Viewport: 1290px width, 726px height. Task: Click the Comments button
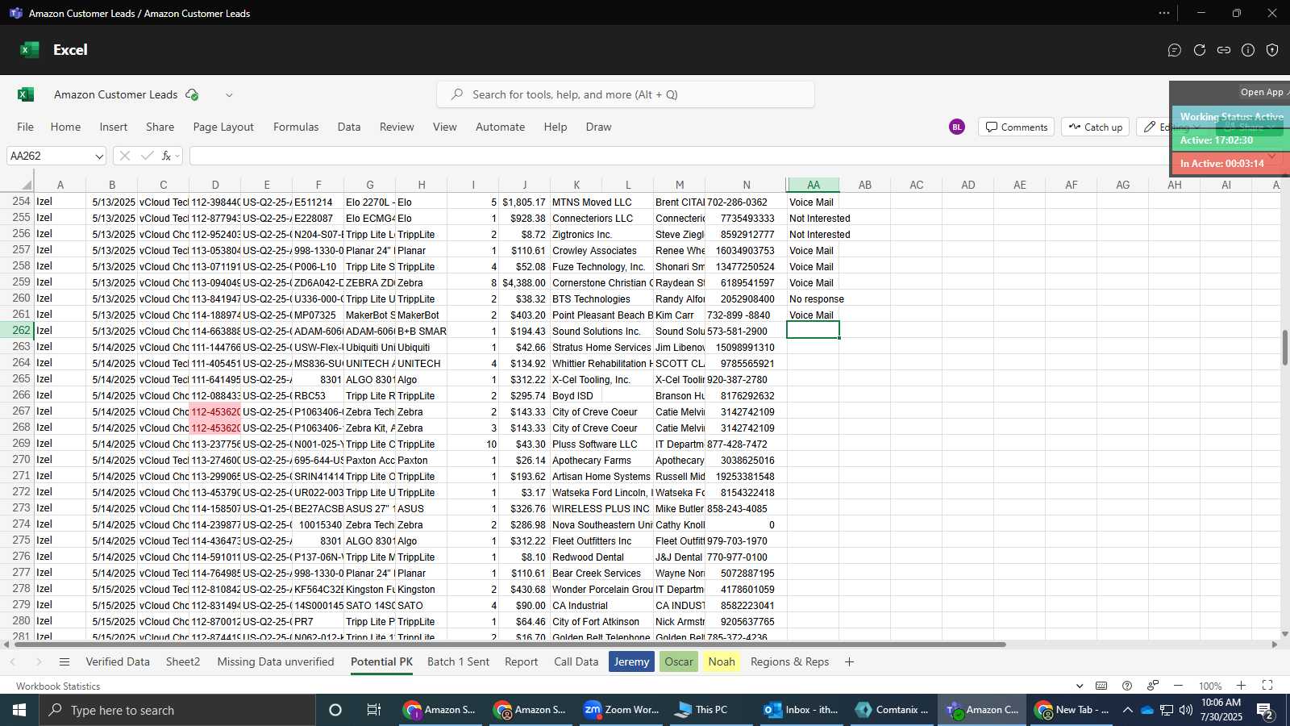pyautogui.click(x=1017, y=127)
